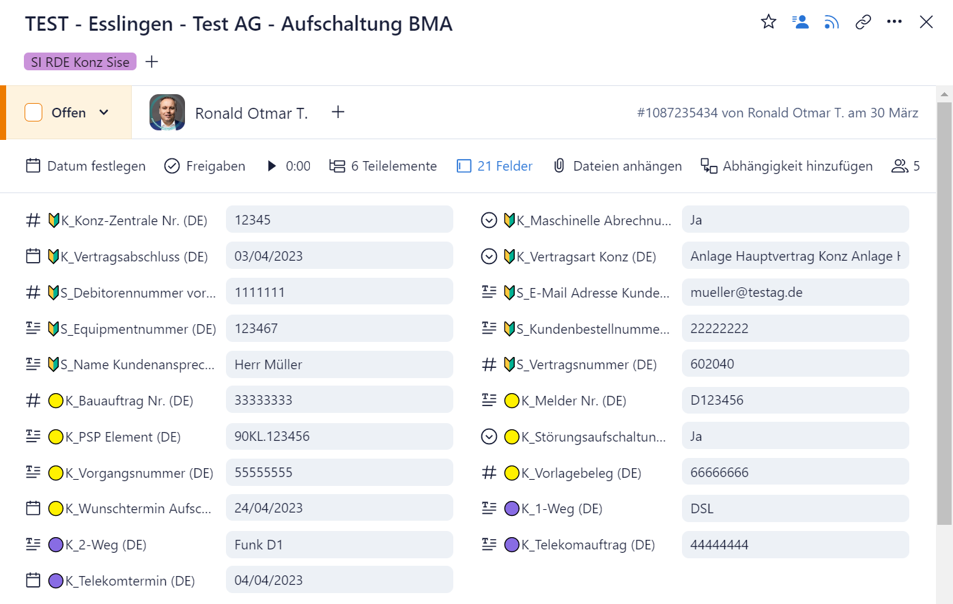Open the shared users icon showing 5
Viewport: 953px width, 604px height.
905,166
